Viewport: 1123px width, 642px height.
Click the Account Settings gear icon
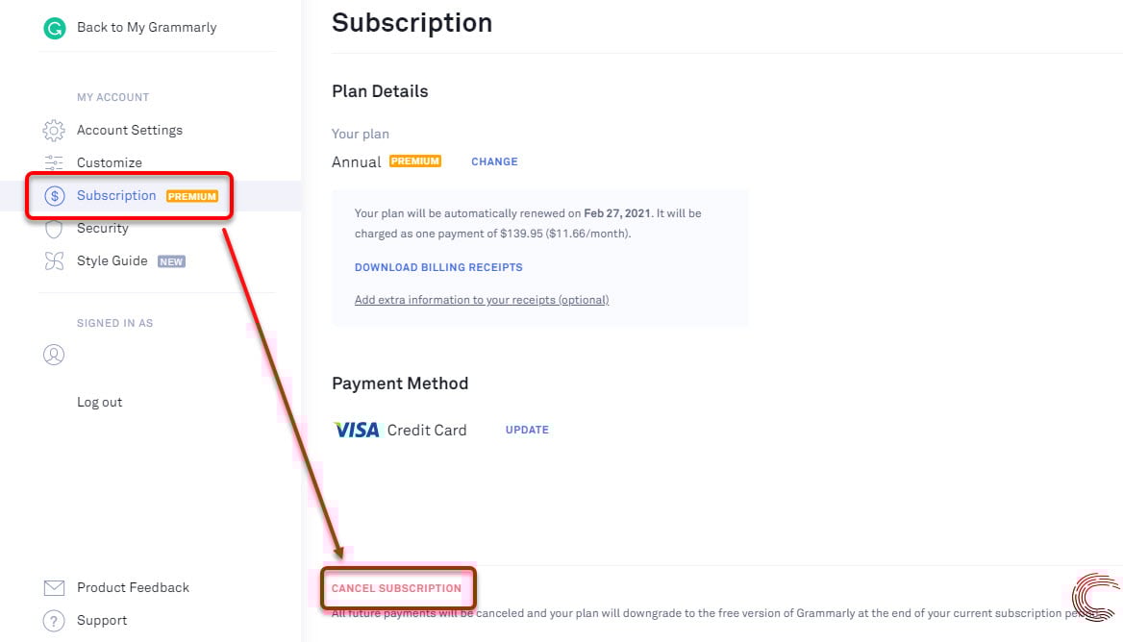click(x=54, y=131)
